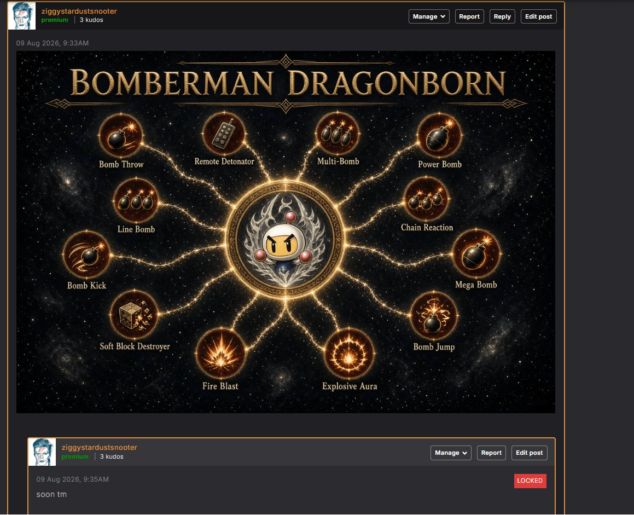
Task: Click the 'BOMBERMAN DRAGONBORN' title in the image
Action: pos(288,83)
